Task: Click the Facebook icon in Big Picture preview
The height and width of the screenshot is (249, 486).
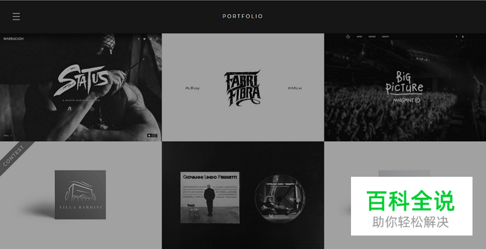Action: coord(456,37)
